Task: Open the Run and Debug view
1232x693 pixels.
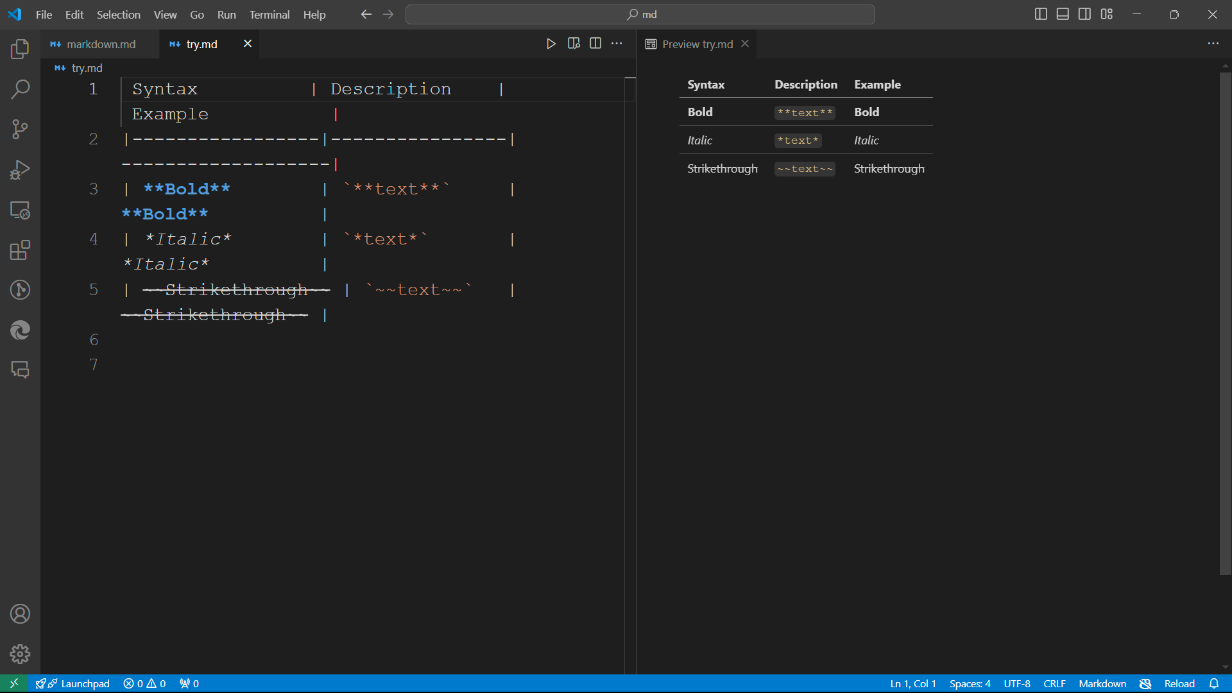Action: tap(20, 169)
